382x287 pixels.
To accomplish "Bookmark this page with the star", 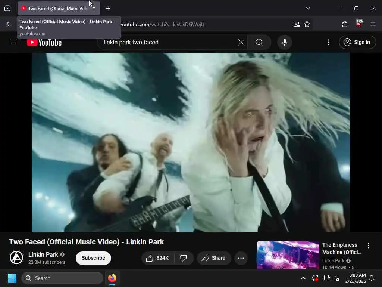I will pos(307,24).
